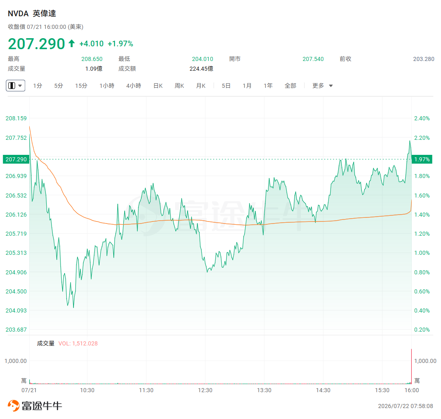The image size is (441, 419).
Task: Select the 15分 chart interval
Action: (81, 85)
